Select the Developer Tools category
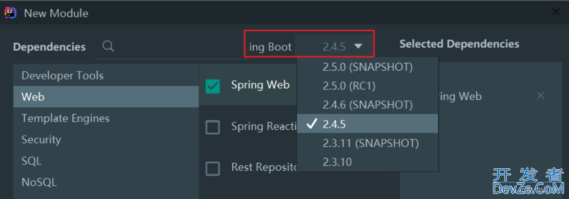The image size is (569, 199). point(106,76)
